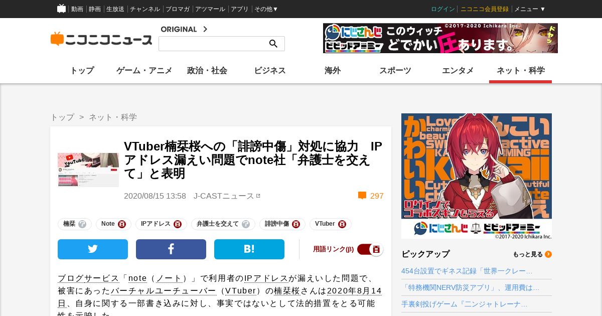
Task: Open pickup link 454台設置でギネス記録
Action: 467,271
